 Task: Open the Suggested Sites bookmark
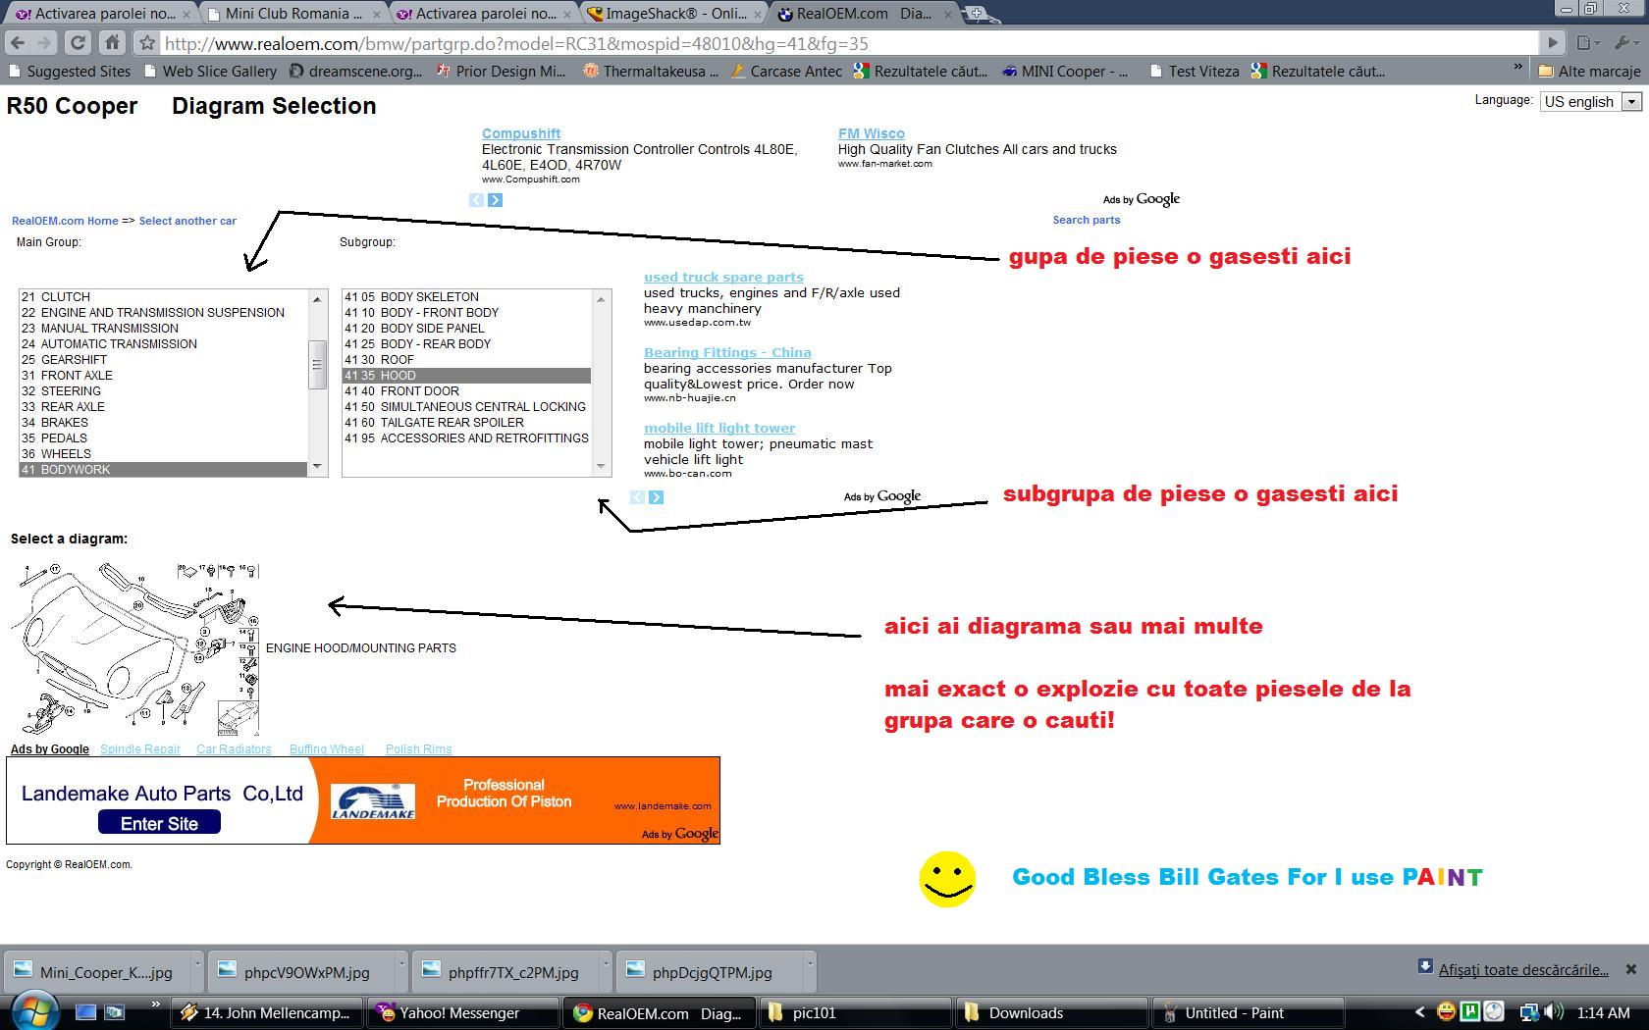click(69, 71)
